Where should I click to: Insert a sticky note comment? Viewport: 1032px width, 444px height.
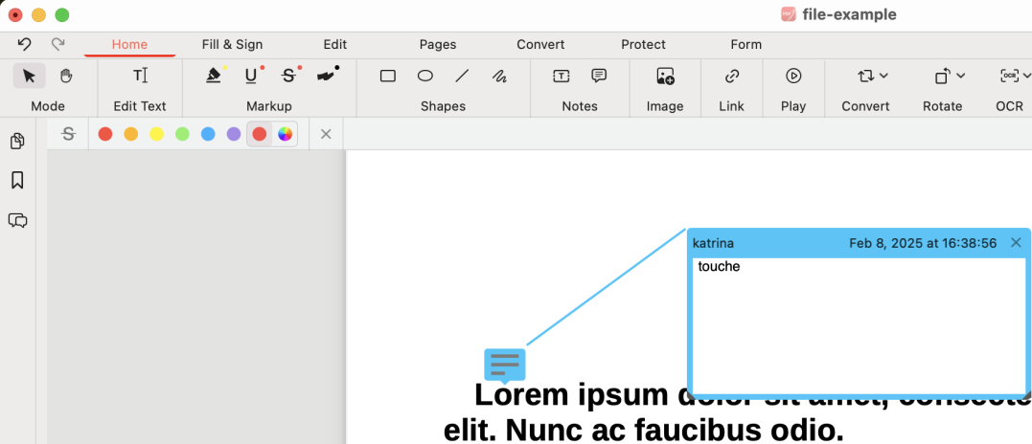pyautogui.click(x=599, y=76)
